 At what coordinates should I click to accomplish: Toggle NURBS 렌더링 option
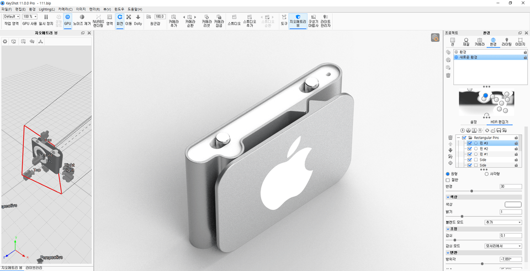98,20
